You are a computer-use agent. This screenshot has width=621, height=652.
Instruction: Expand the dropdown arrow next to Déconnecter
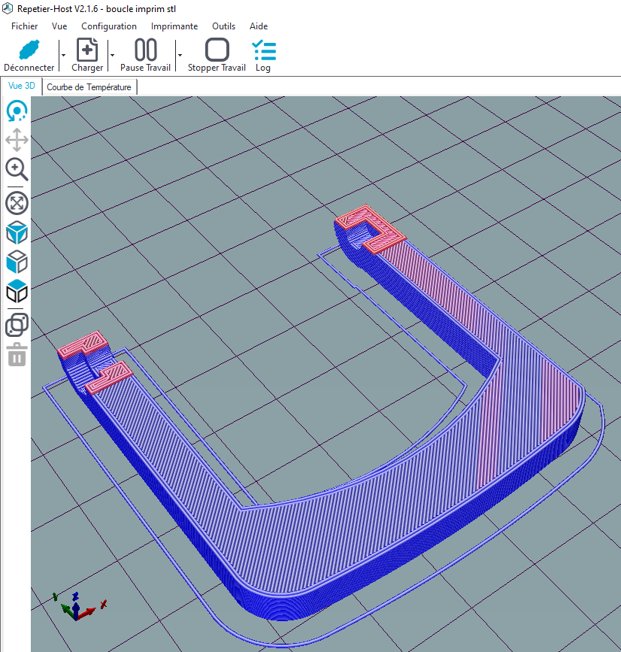64,55
